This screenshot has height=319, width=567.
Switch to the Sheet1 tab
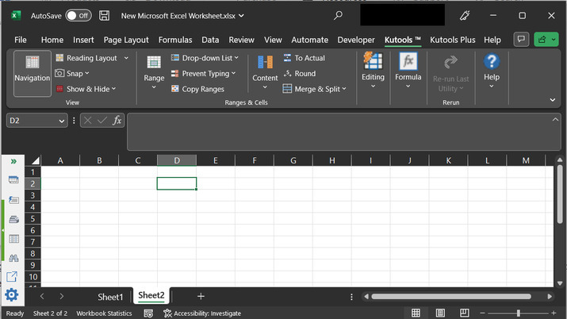[110, 296]
